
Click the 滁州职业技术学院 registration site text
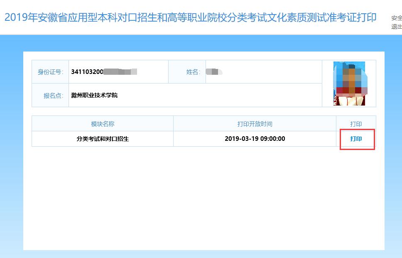pos(94,96)
